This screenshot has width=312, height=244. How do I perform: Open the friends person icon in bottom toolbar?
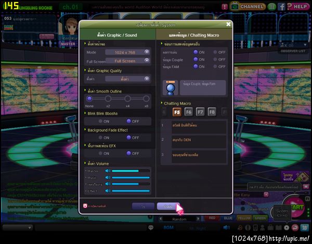(x=263, y=227)
